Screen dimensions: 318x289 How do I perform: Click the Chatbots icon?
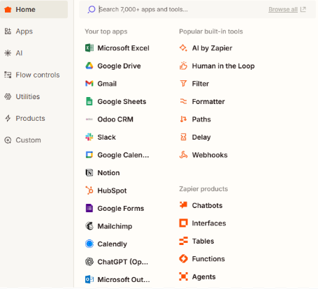pos(183,205)
